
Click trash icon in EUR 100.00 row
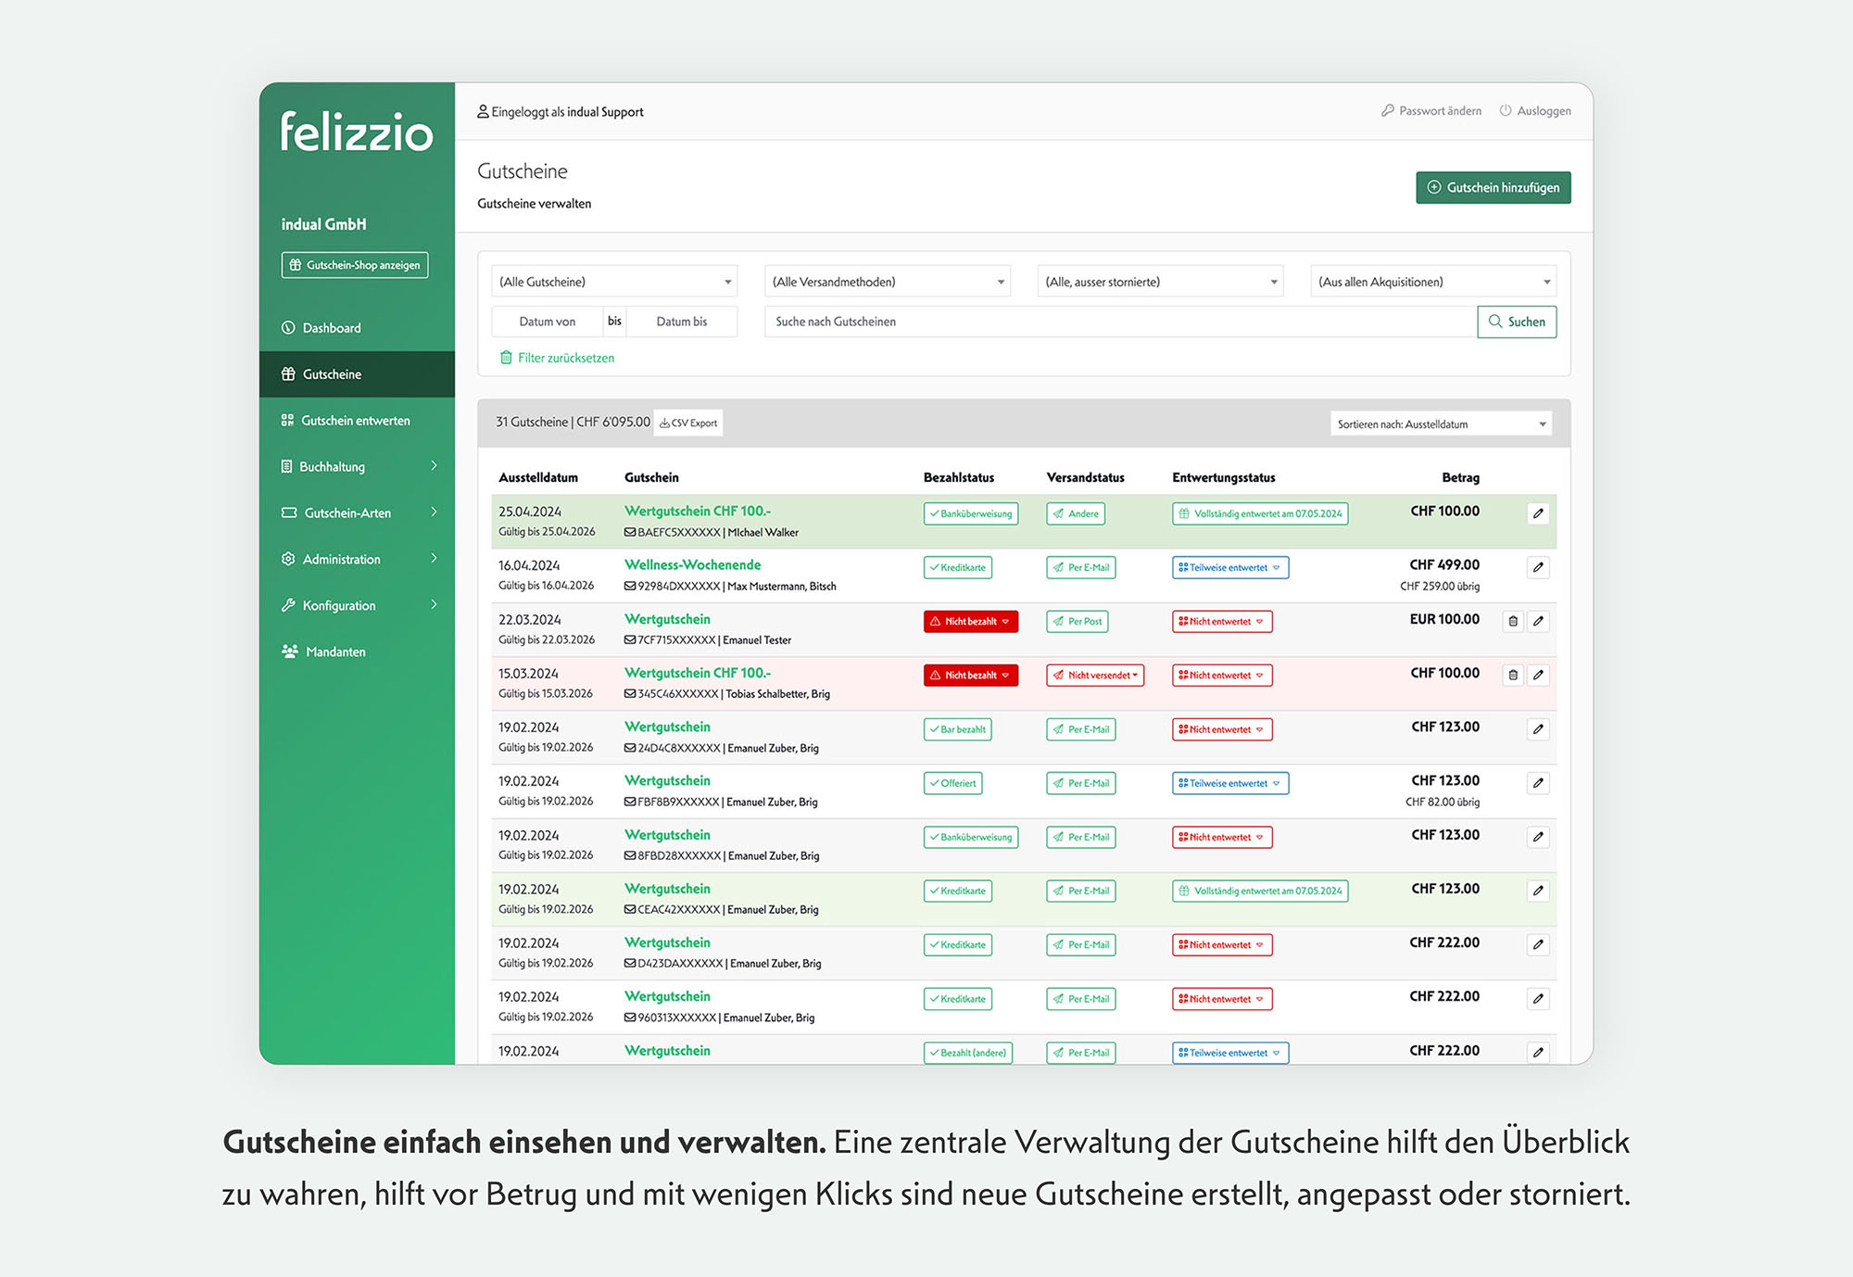(x=1513, y=621)
